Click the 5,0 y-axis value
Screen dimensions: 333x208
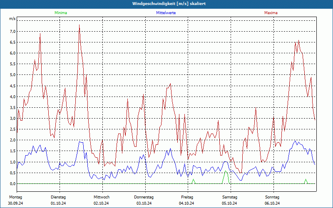13,75
